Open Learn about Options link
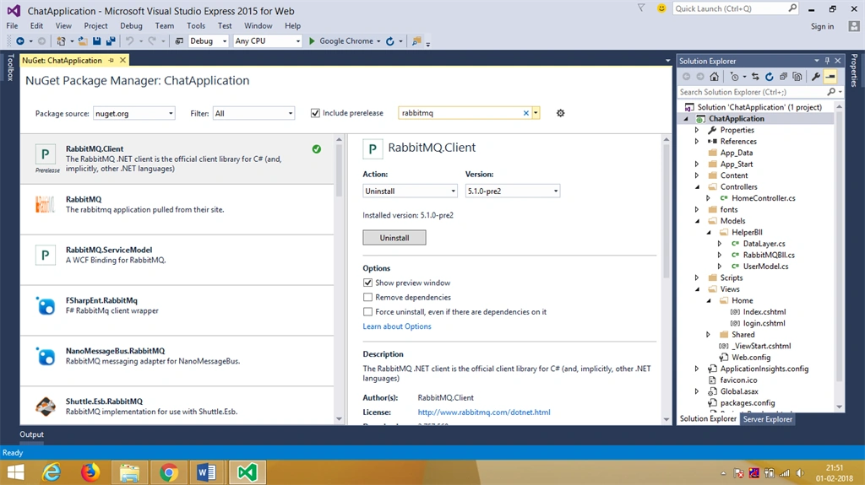 coord(397,326)
